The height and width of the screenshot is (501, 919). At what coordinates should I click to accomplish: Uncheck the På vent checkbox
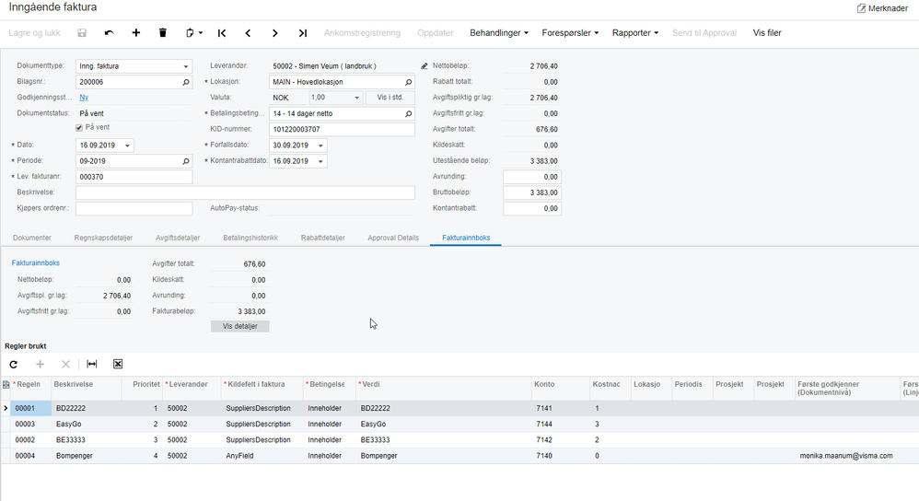click(x=79, y=128)
